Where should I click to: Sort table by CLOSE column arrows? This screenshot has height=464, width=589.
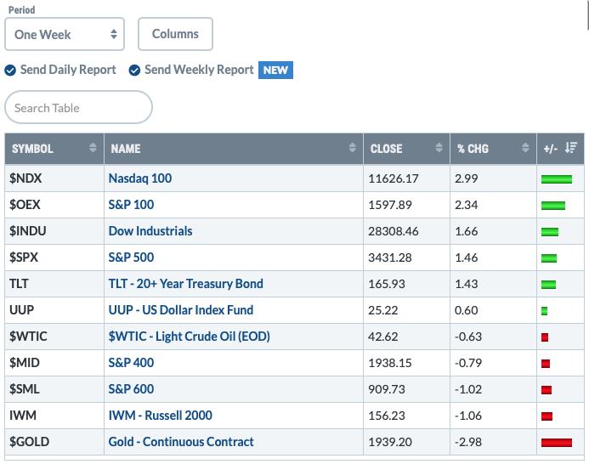[x=439, y=148]
